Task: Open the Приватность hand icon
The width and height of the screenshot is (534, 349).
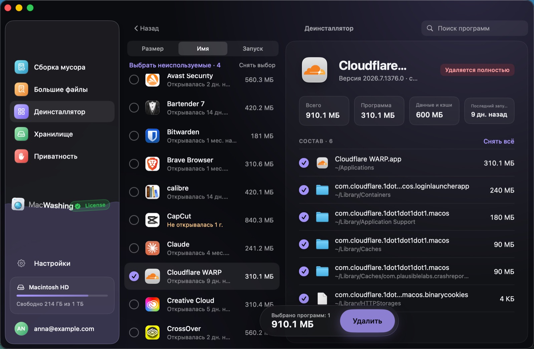Action: [x=21, y=156]
